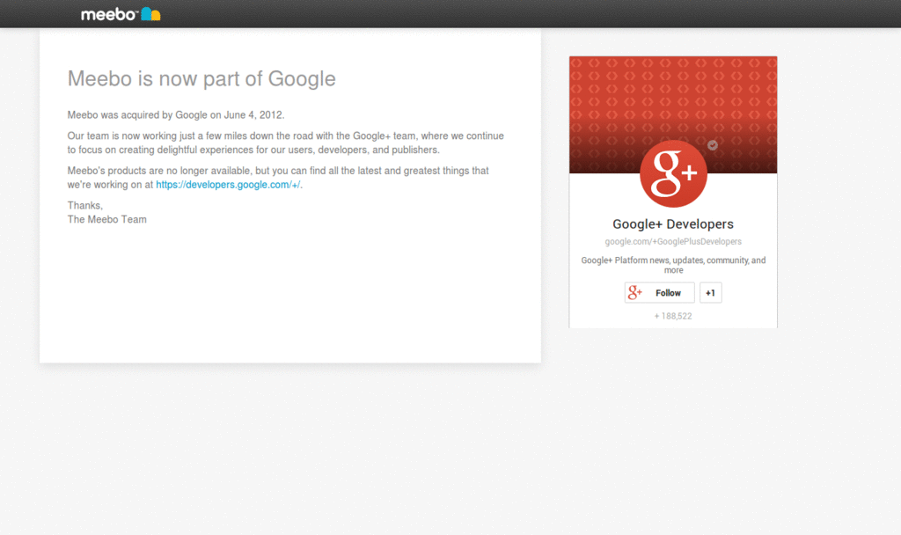Open the Google+ Developers profile title
The image size is (901, 535).
click(673, 224)
